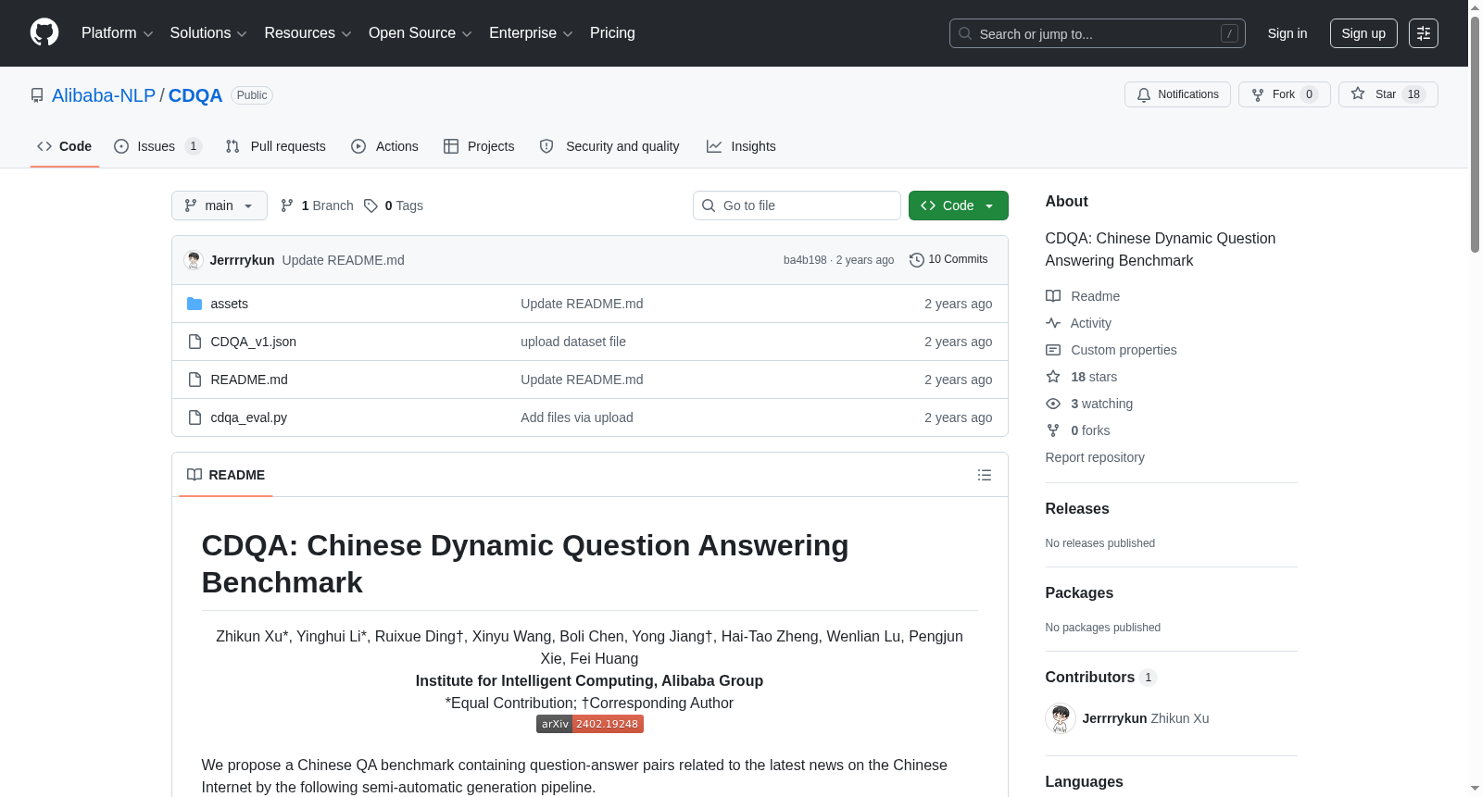This screenshot has width=1482, height=797.
Task: Switch to the Issues tab
Action: [157, 146]
